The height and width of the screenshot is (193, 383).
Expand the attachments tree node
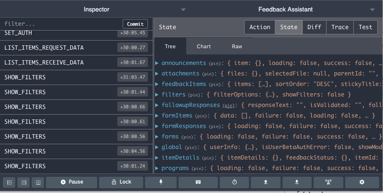click(x=157, y=74)
